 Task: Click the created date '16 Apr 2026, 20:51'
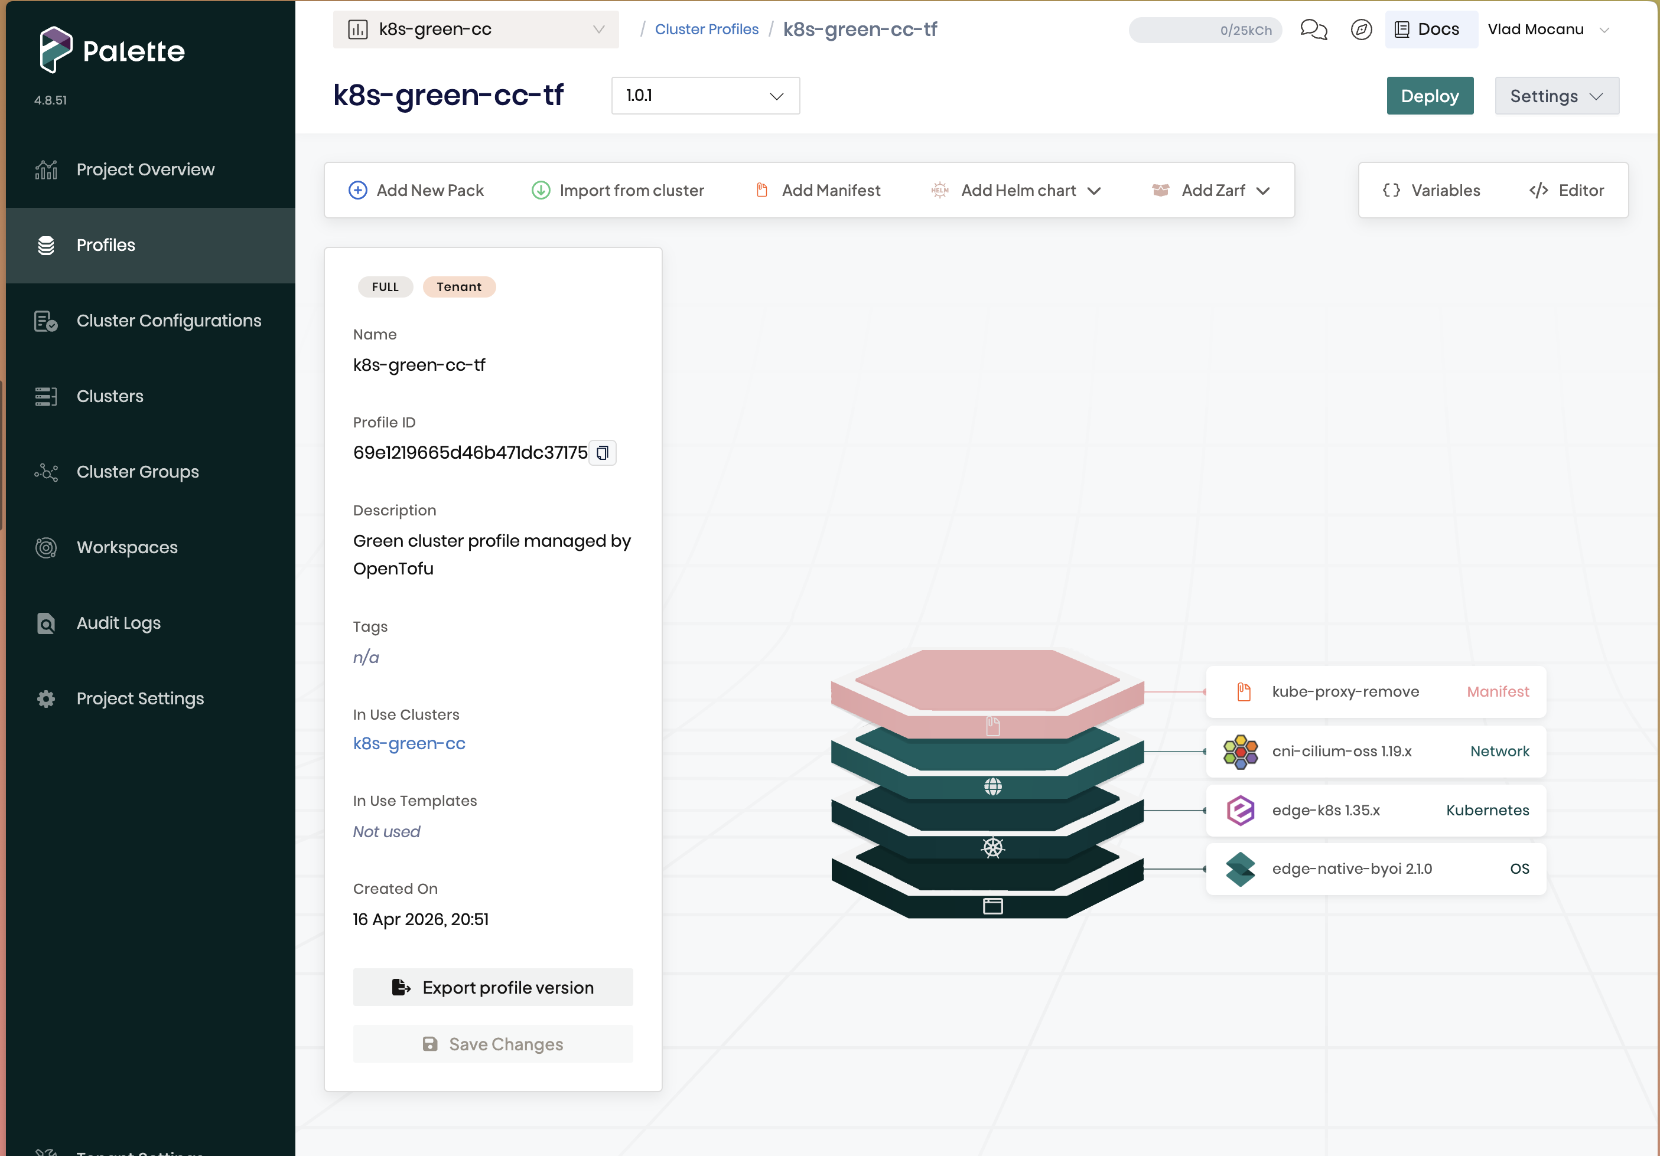pos(421,920)
